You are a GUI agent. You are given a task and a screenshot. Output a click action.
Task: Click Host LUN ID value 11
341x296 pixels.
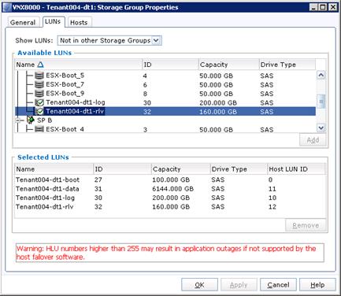point(272,189)
